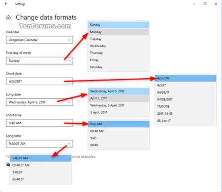Minimize the Settings window
Viewport: 222px width, 192px height.
194,4
